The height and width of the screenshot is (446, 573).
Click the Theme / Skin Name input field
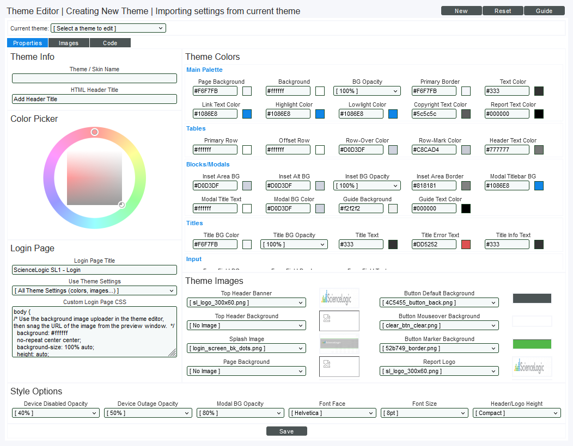point(94,78)
